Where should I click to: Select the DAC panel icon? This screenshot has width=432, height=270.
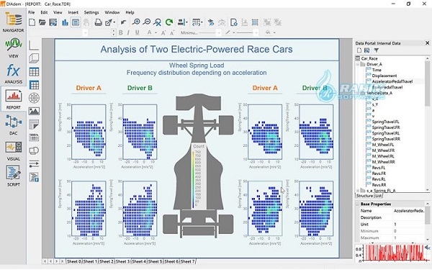13,125
